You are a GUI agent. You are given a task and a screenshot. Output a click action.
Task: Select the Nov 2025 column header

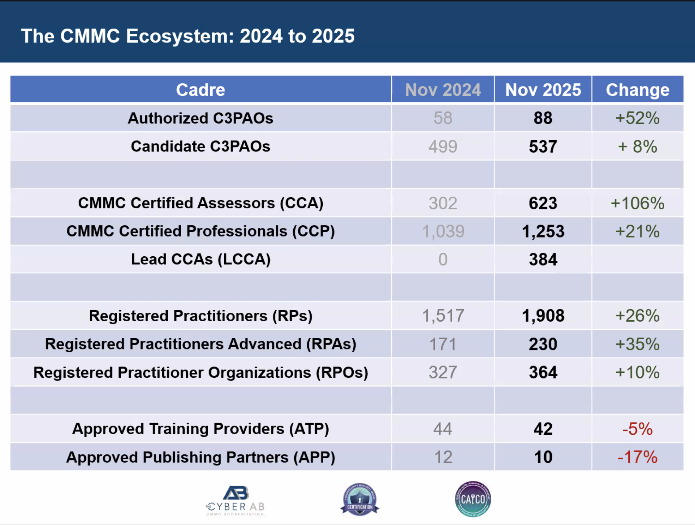pos(543,90)
